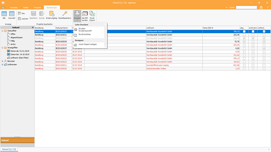The image size is (271, 152).
Task: Collapse the Einkauf sidebar with double chevron
Action: tap(33, 27)
